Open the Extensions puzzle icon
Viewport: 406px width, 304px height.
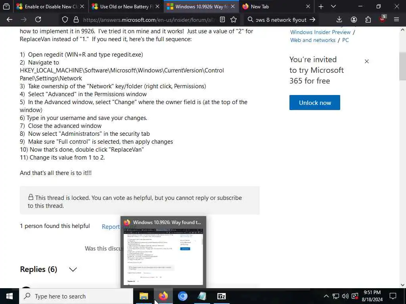[x=368, y=20]
